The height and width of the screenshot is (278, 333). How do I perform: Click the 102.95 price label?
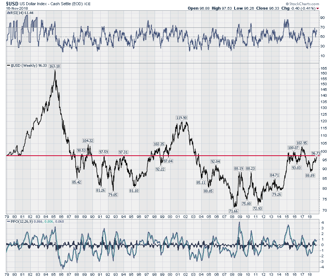pyautogui.click(x=302, y=143)
